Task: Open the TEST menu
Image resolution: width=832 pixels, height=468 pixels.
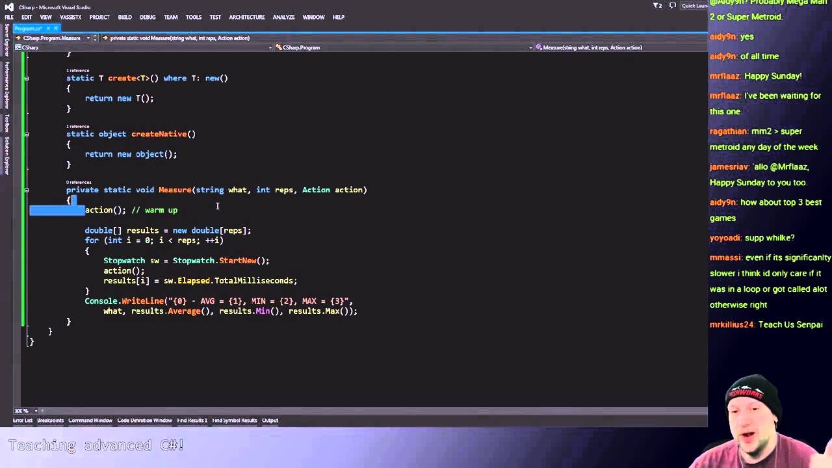Action: click(215, 17)
